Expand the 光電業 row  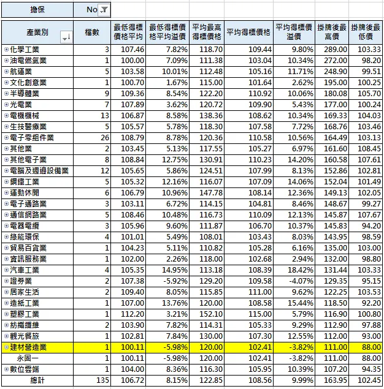click(x=7, y=105)
